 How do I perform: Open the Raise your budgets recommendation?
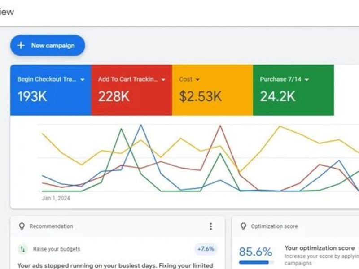pos(57,249)
